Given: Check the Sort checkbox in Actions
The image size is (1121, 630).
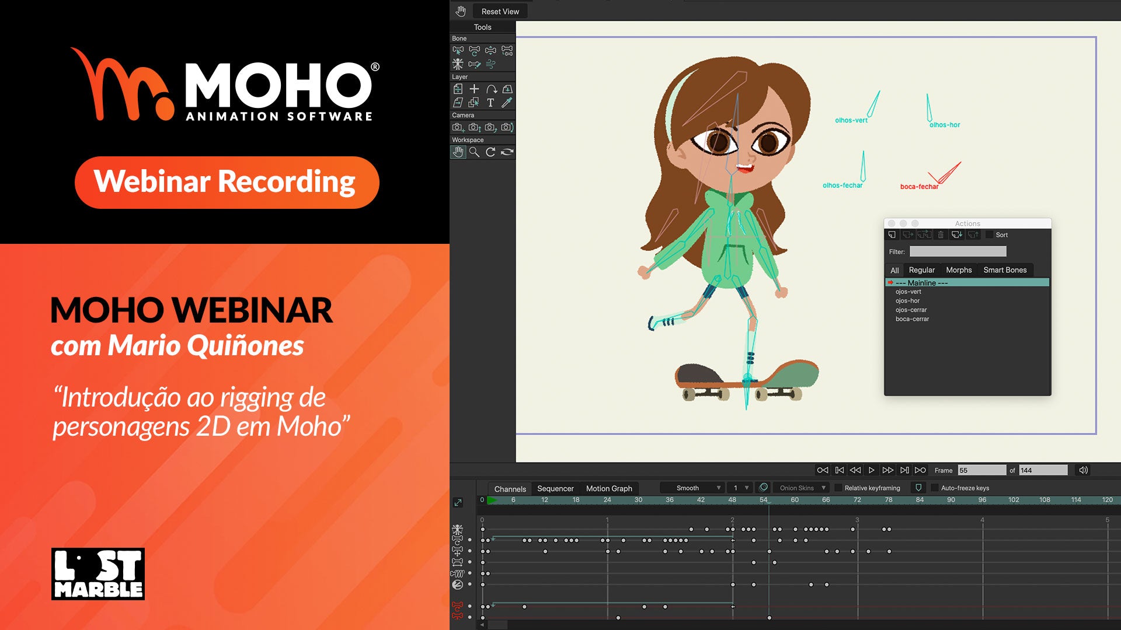Looking at the screenshot, I should [x=990, y=235].
